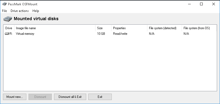
Task: Close the OSFMount window
Action: click(214, 4)
